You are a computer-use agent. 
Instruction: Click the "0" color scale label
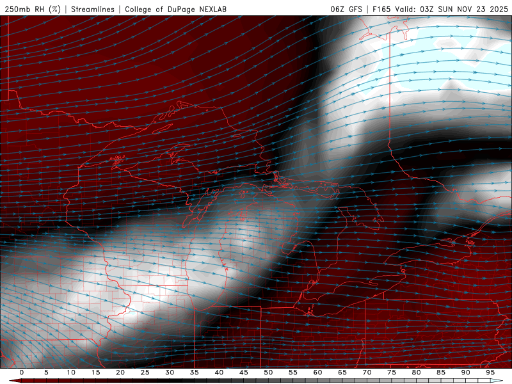[22, 372]
